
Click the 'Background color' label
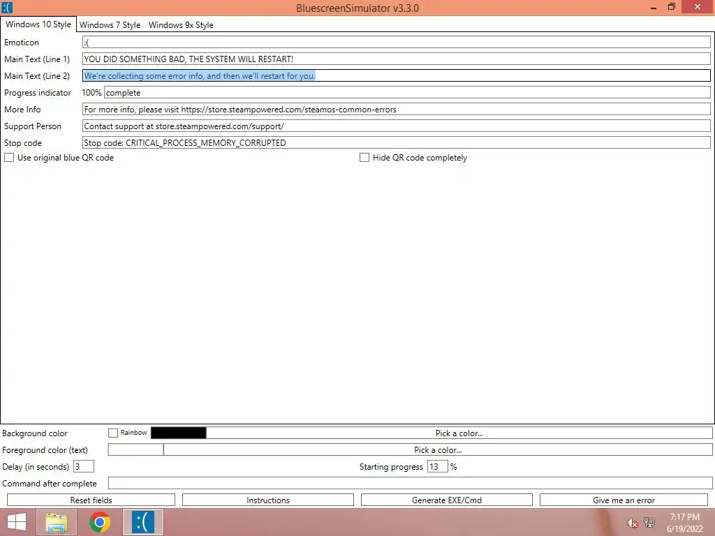pos(35,433)
